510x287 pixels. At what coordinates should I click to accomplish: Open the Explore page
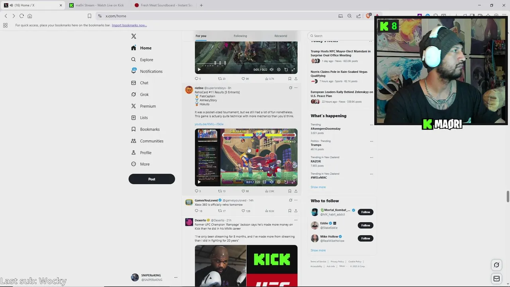pyautogui.click(x=142, y=60)
